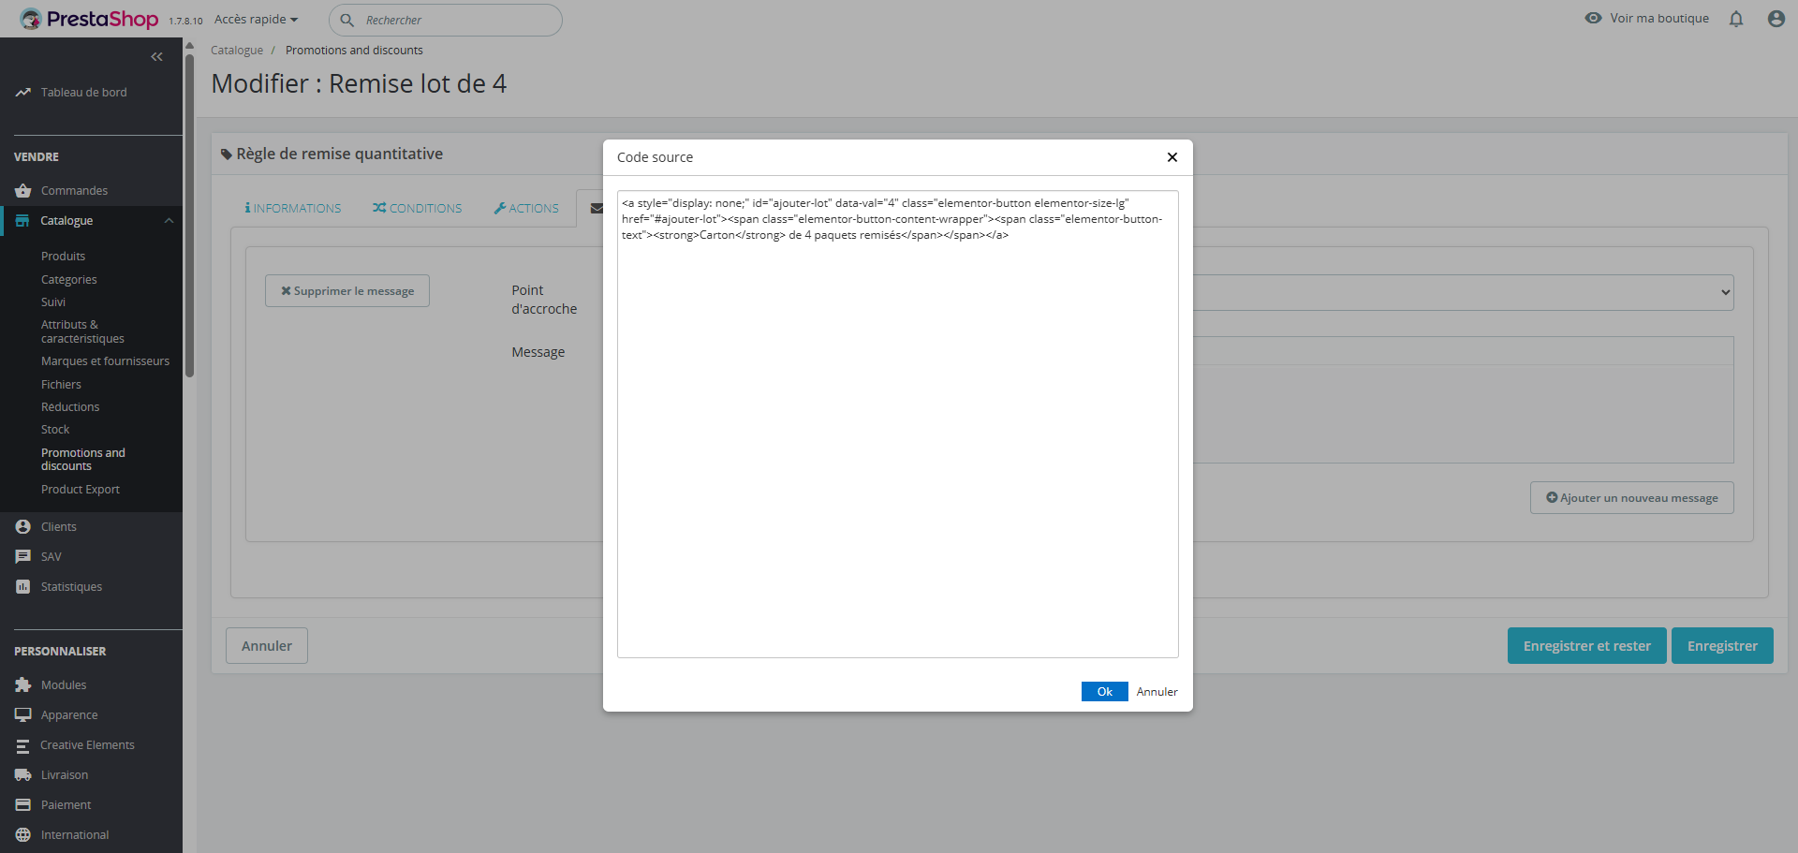Screen dimensions: 1798x853
Task: Click the Catalogue store icon
Action: tap(23, 221)
